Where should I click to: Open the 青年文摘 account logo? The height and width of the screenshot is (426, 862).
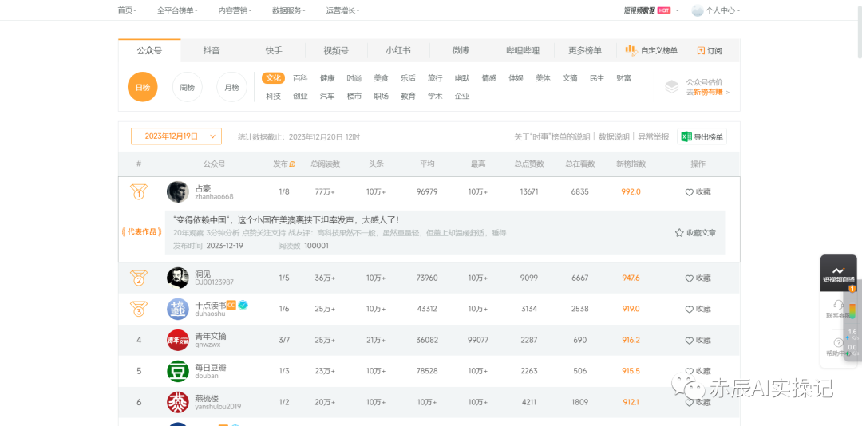pos(177,341)
